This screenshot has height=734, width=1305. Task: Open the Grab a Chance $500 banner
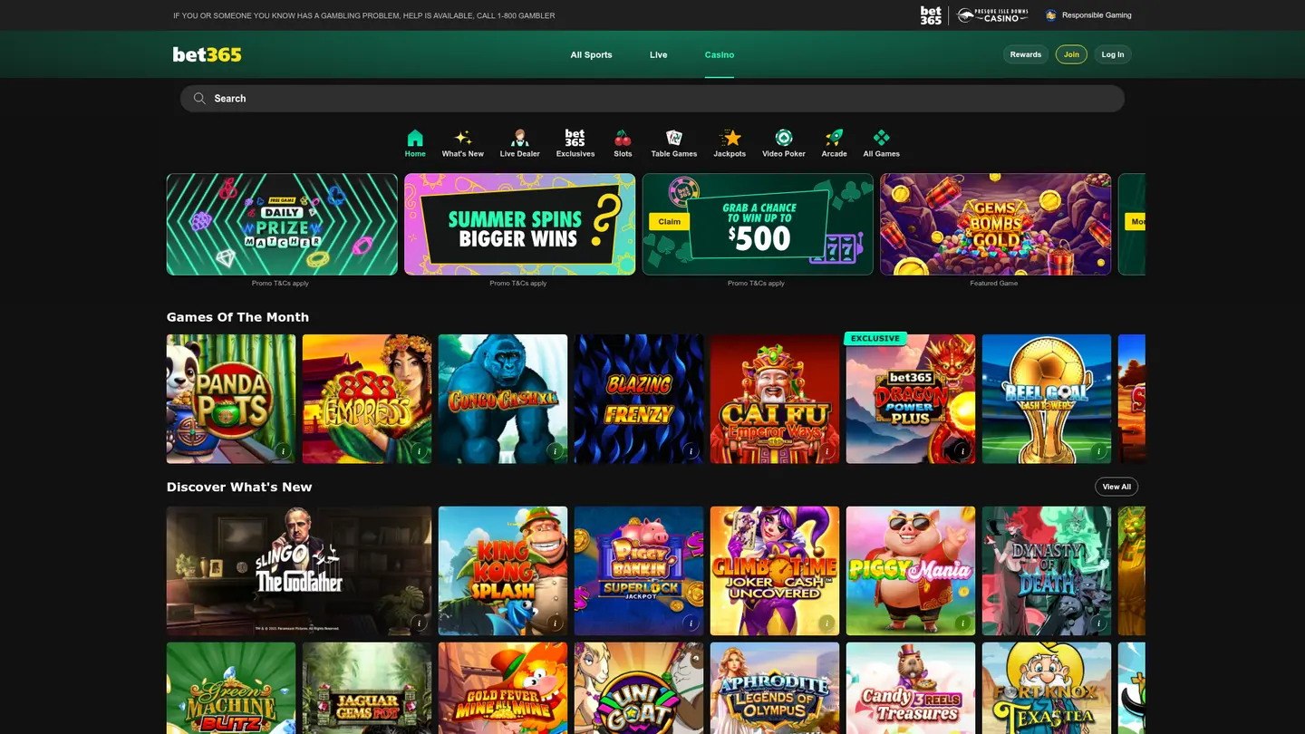(x=758, y=224)
